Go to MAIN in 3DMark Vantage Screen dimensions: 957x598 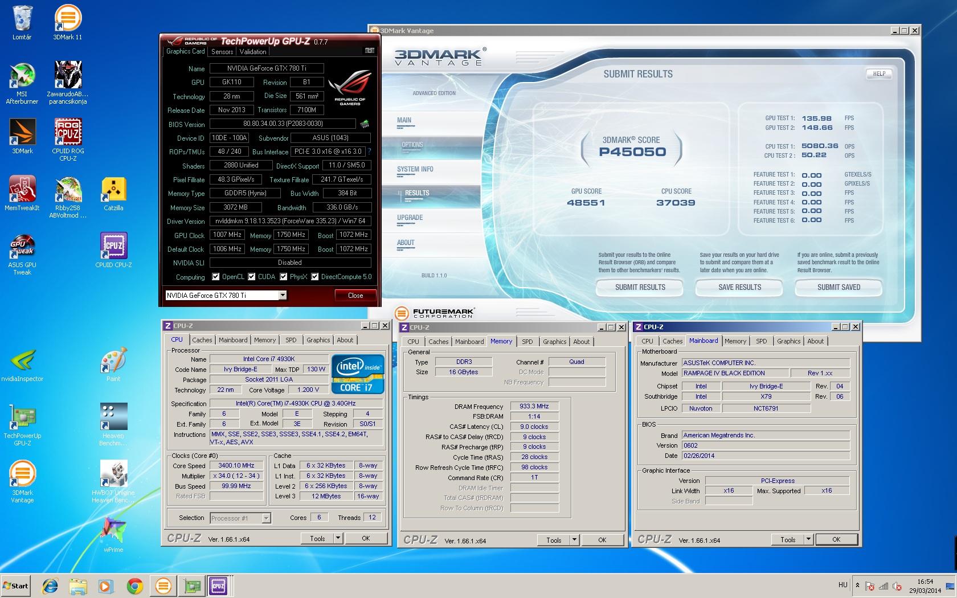pos(404,120)
